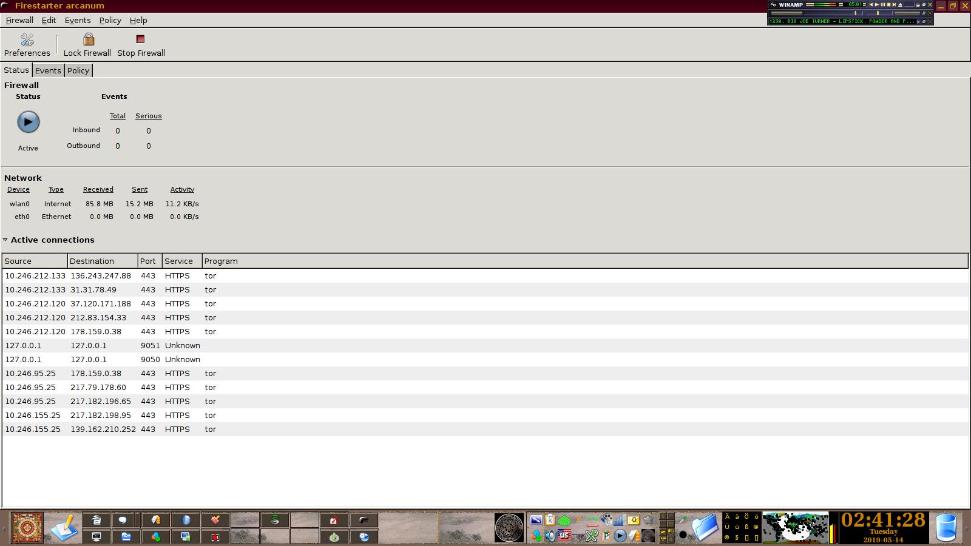This screenshot has width=971, height=546.
Task: Collapse the Active connections expander
Action: pos(5,240)
